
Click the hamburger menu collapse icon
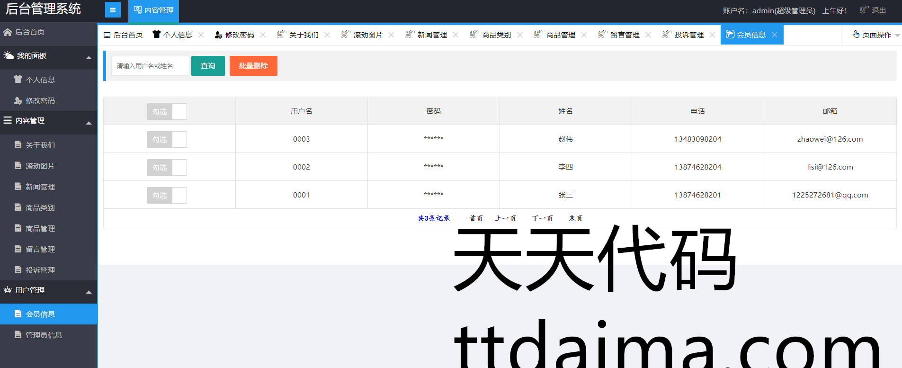click(113, 10)
